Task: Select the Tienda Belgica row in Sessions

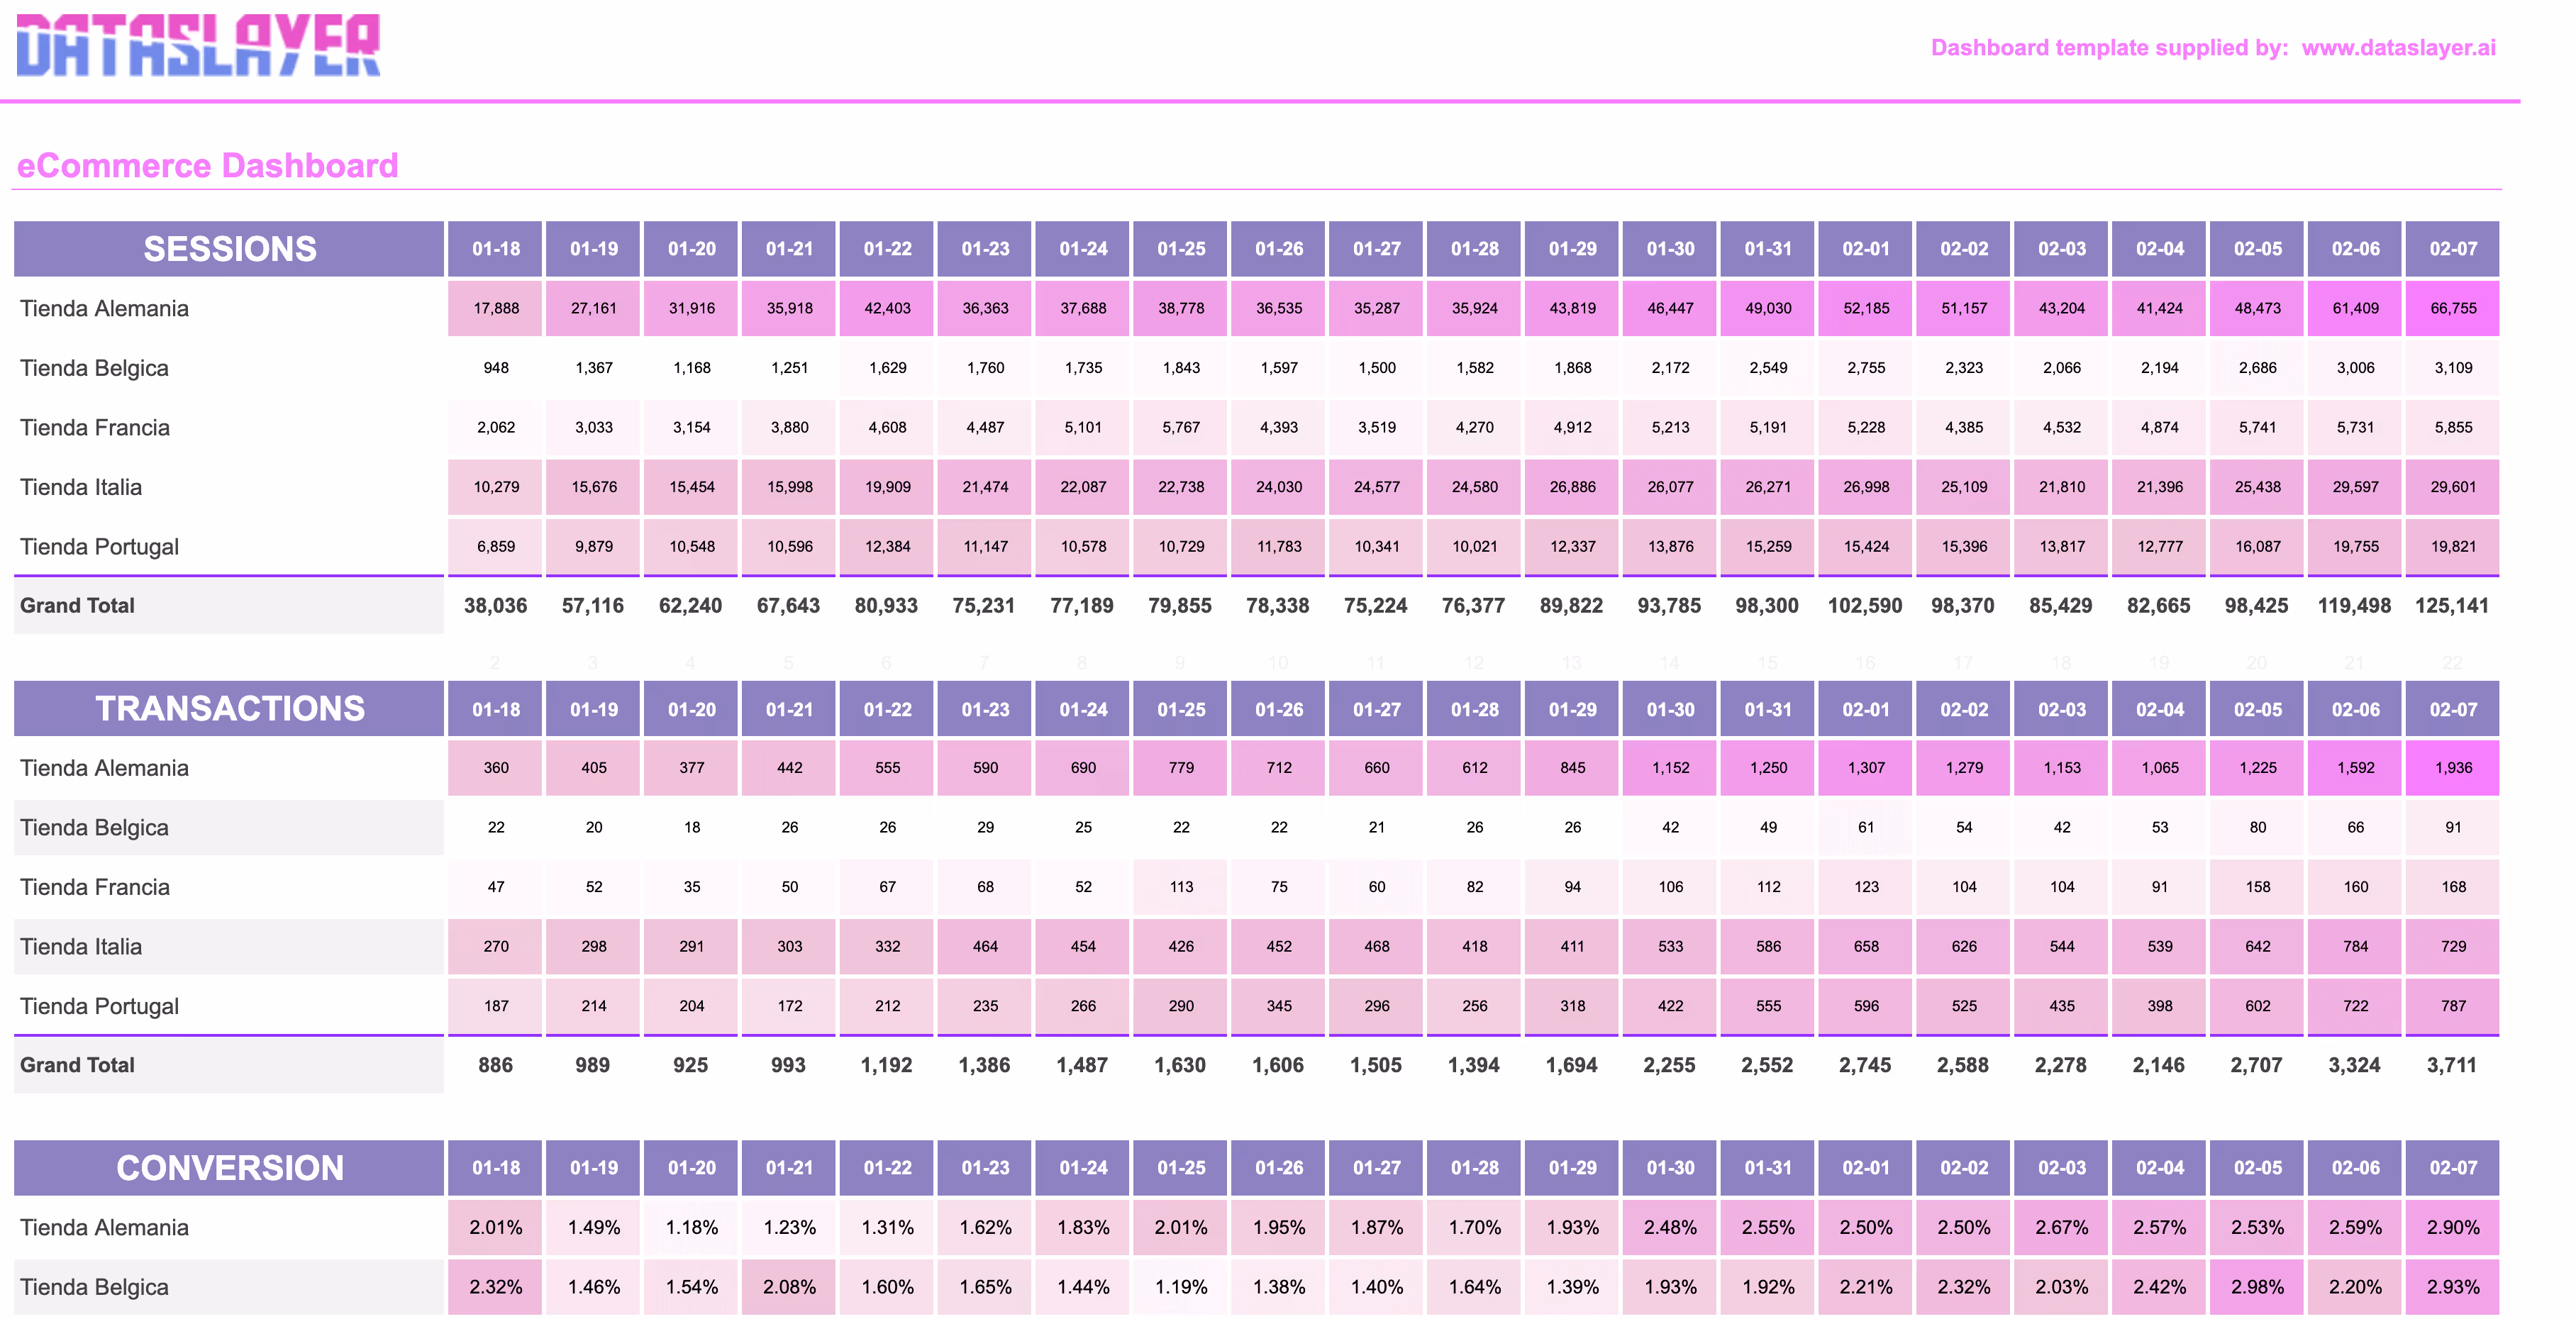Action: pyautogui.click(x=95, y=368)
